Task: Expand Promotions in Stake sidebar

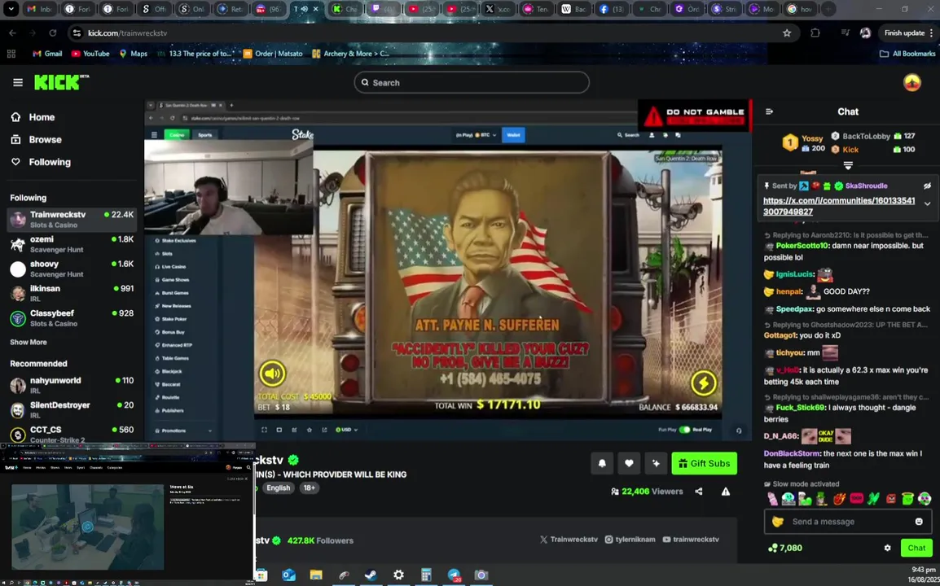Action: pyautogui.click(x=183, y=431)
